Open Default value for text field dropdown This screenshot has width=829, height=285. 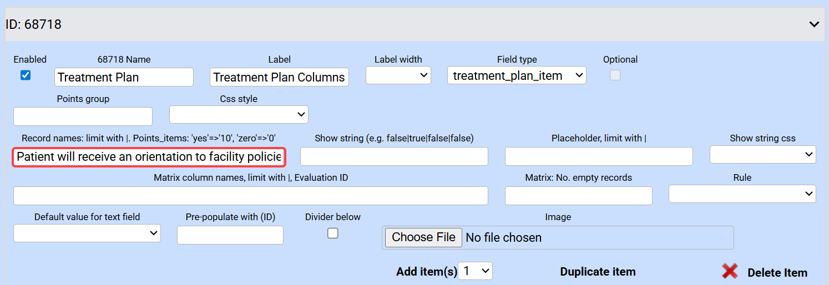(87, 233)
